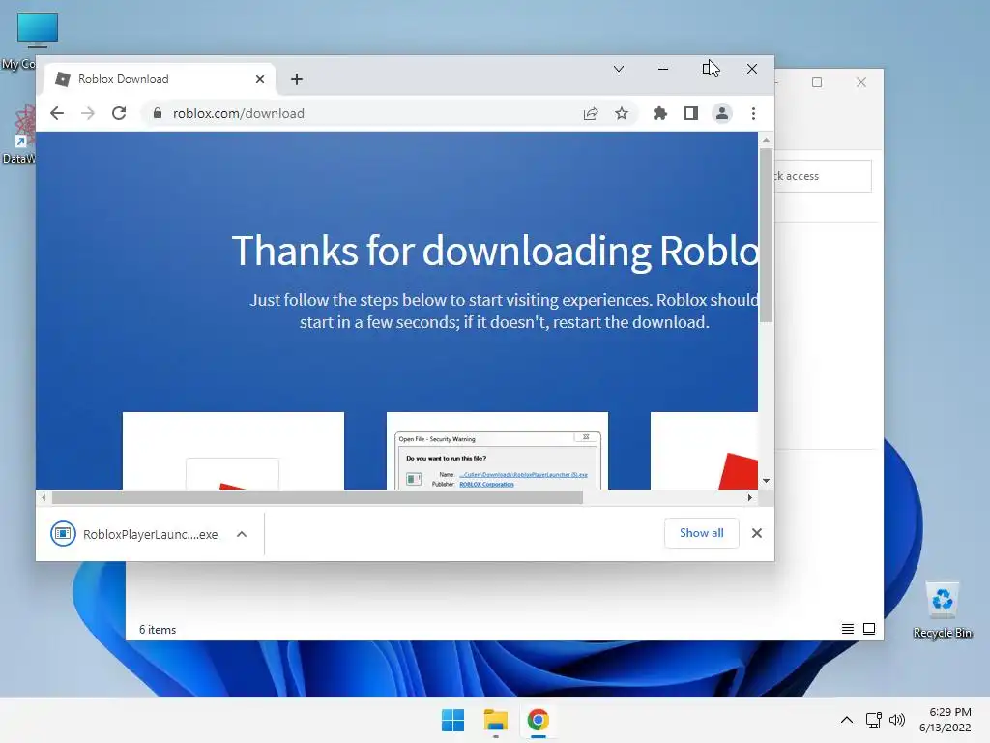Maximize the Chrome window

(x=708, y=69)
